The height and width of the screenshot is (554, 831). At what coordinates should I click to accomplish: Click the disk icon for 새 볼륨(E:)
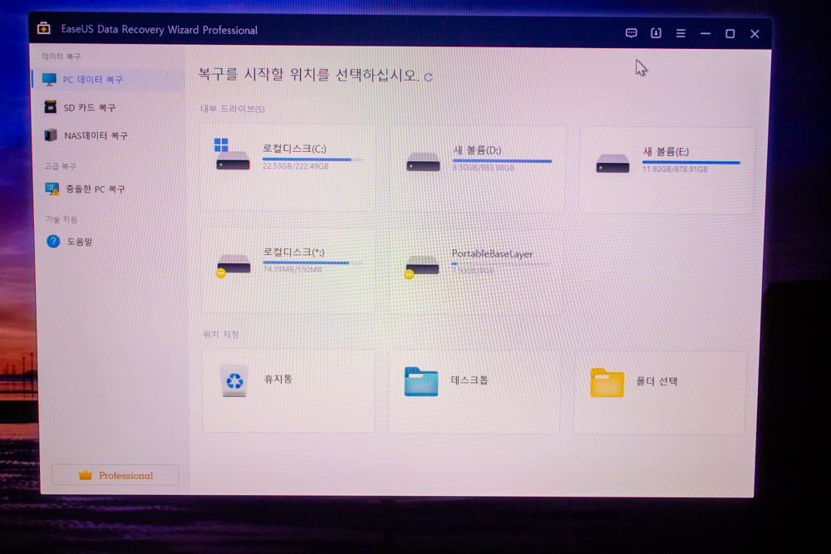(612, 164)
